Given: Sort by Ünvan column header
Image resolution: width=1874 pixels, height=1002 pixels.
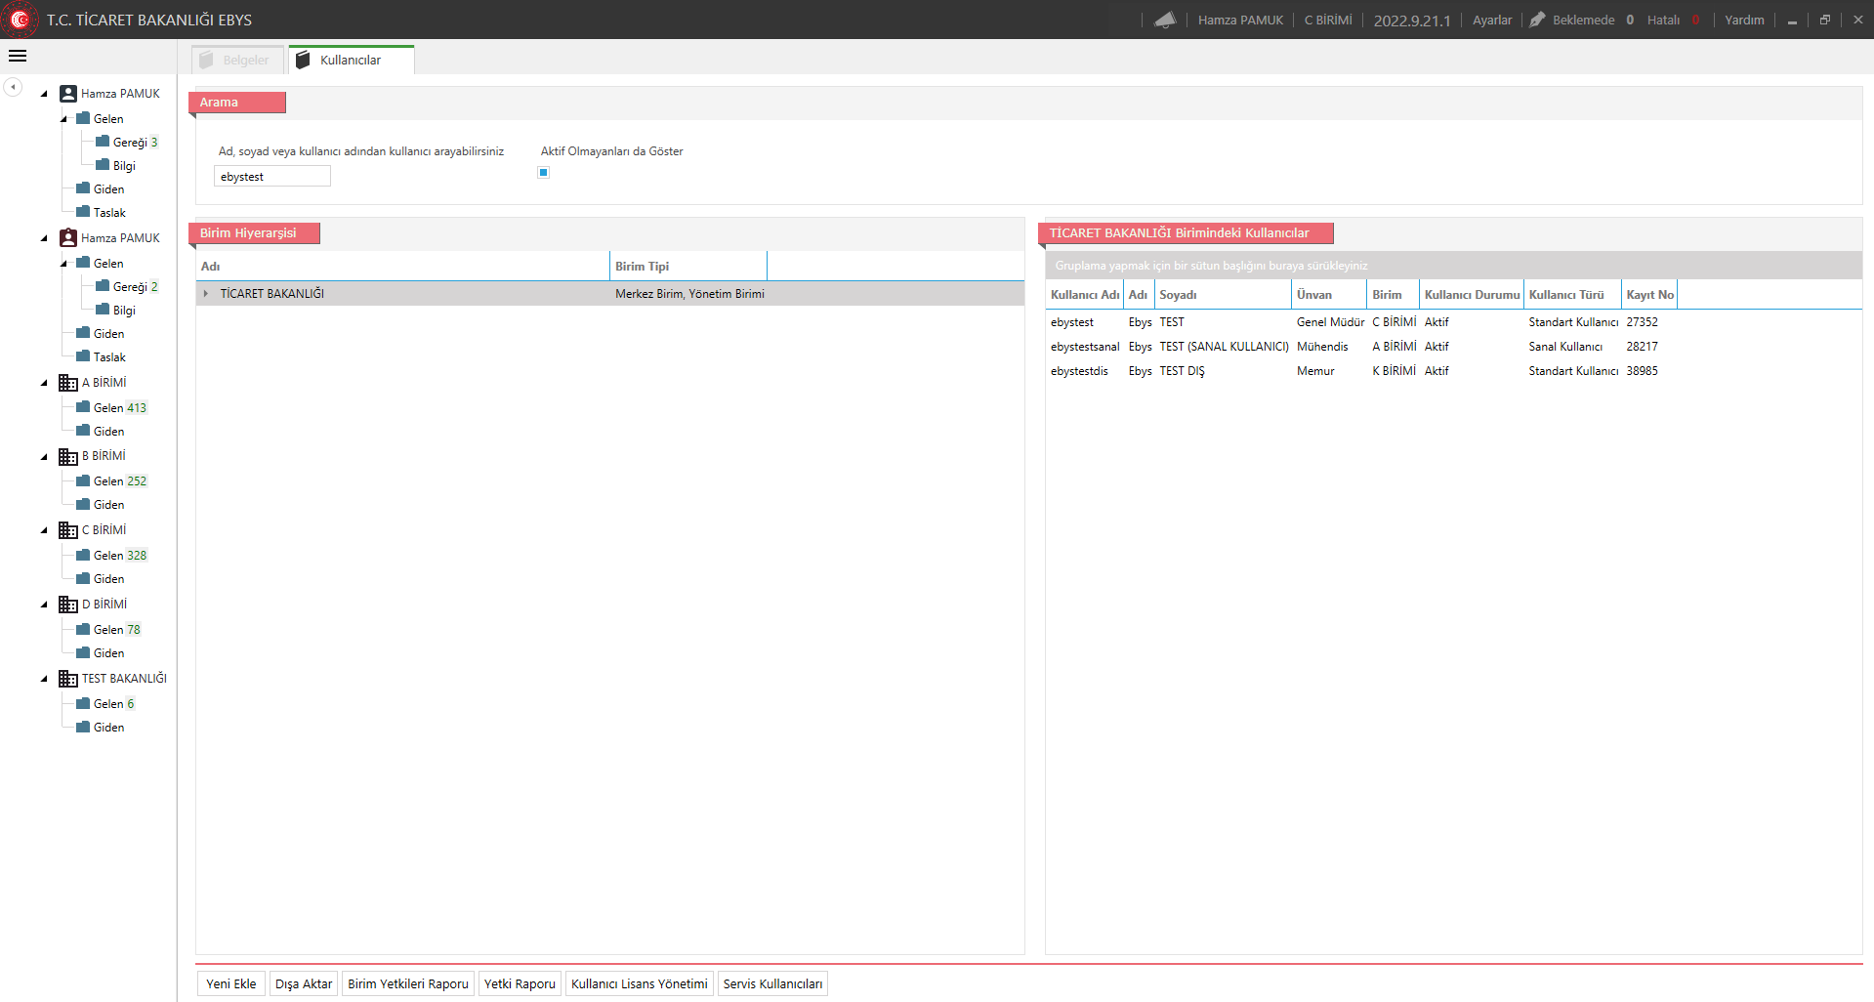Looking at the screenshot, I should coord(1329,295).
